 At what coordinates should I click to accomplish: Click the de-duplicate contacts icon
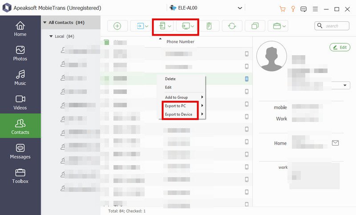coord(255,26)
